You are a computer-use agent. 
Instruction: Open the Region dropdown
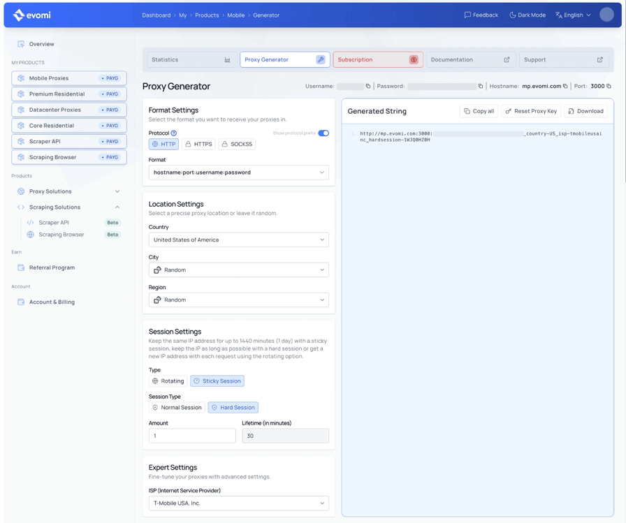coord(239,300)
